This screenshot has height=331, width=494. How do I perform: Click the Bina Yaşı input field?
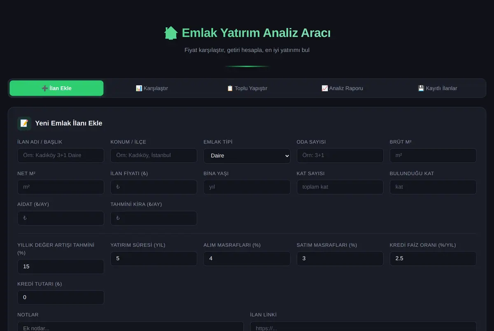coord(247,187)
